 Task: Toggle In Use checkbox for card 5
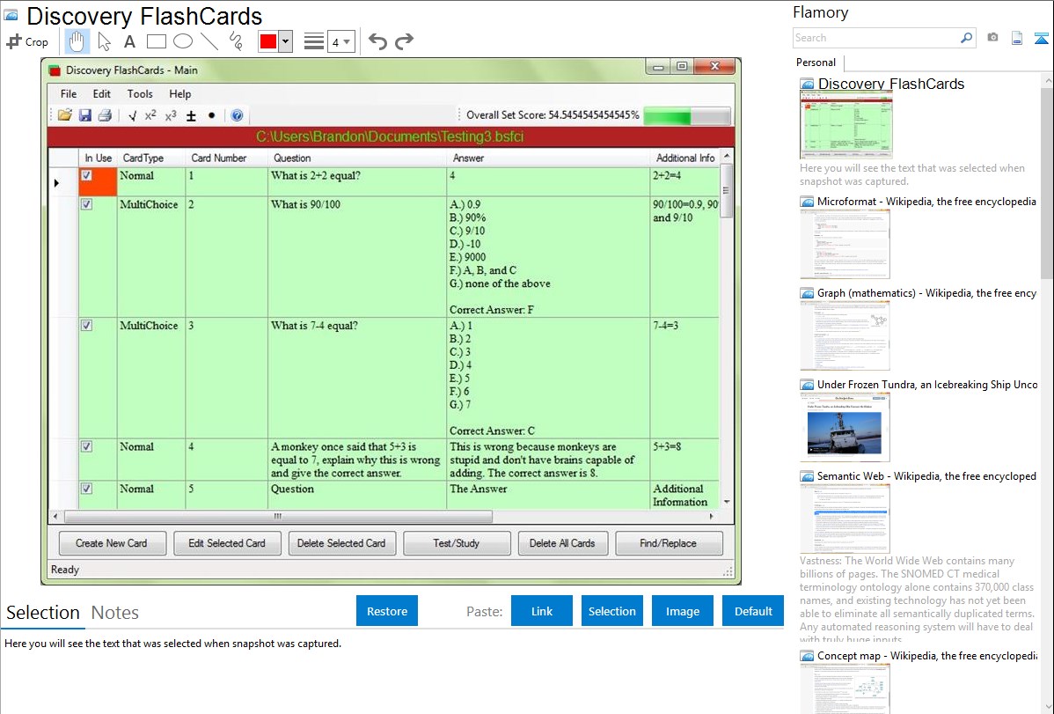click(x=86, y=489)
